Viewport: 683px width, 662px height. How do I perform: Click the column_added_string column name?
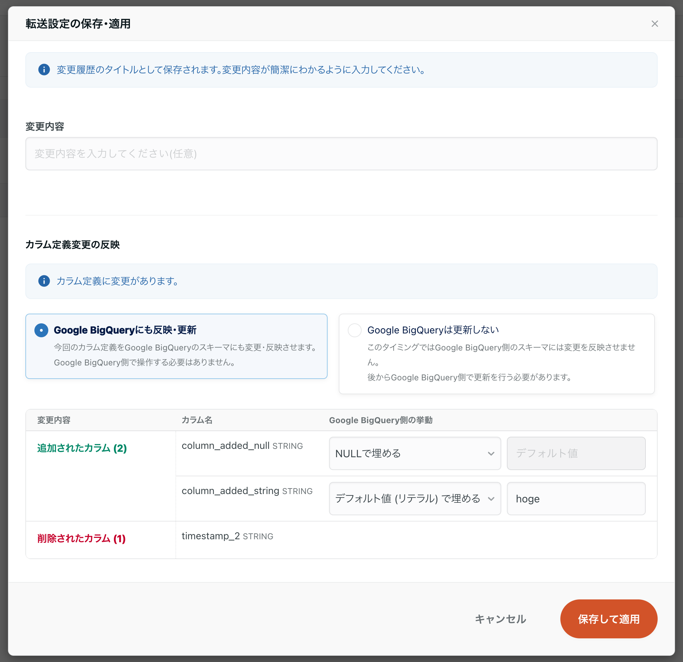230,491
